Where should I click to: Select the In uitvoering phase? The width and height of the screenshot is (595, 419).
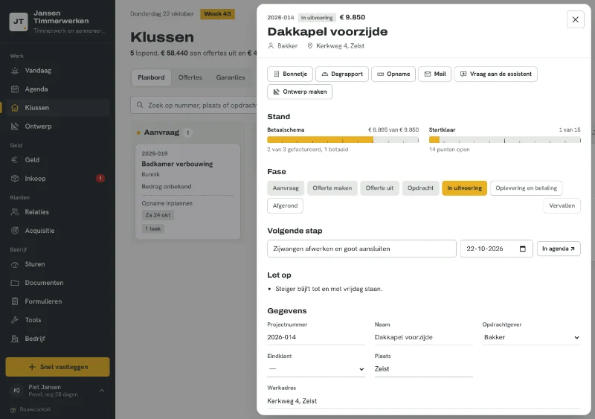(x=464, y=188)
